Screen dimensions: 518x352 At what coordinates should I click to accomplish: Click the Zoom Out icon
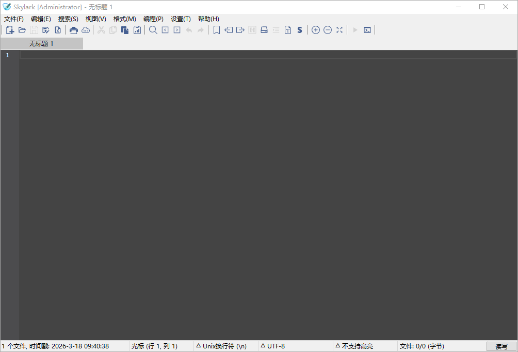[328, 30]
